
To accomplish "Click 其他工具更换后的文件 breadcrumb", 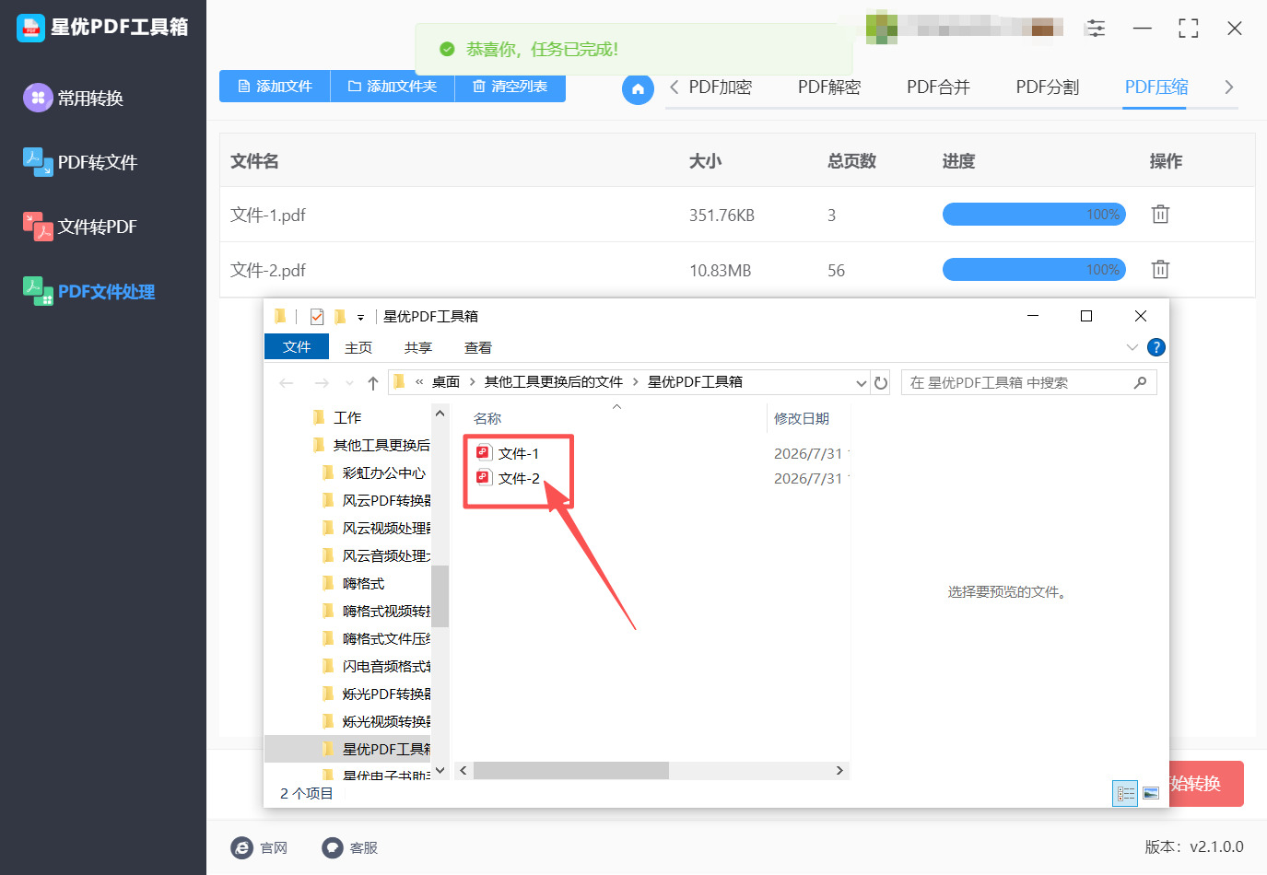I will pos(554,382).
